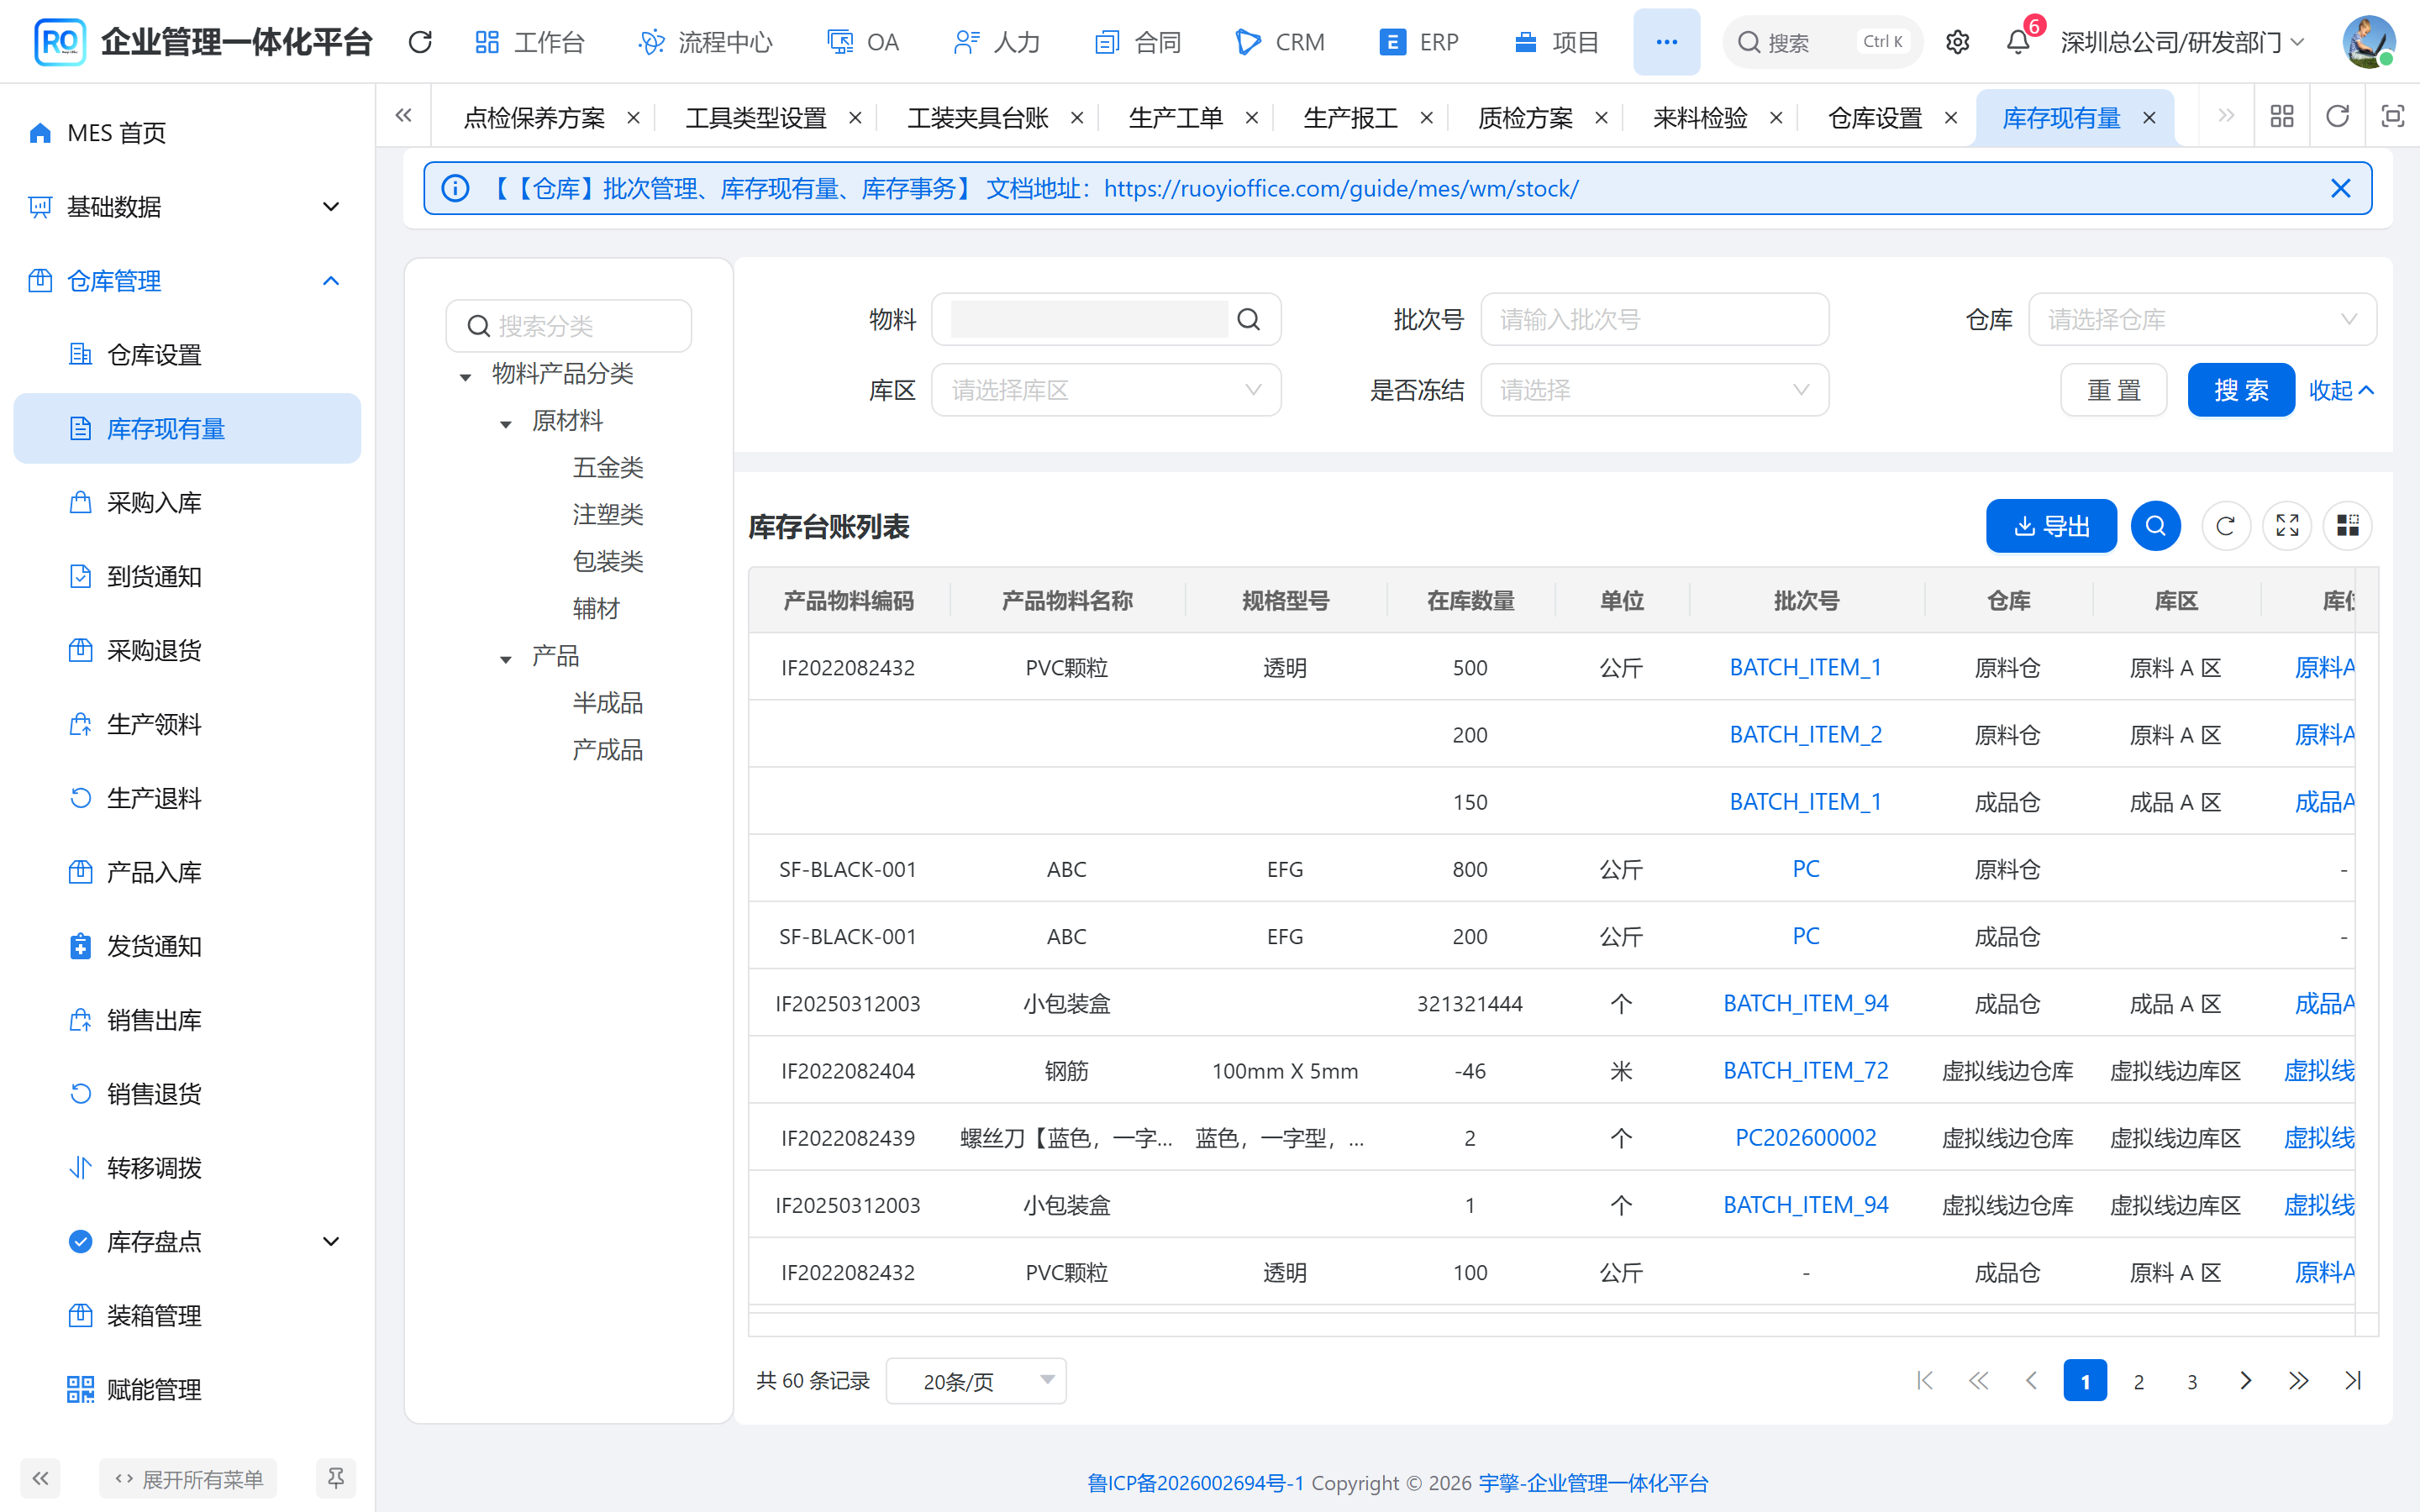Expand the table to fullscreen
This screenshot has width=2420, height=1512.
click(2287, 525)
